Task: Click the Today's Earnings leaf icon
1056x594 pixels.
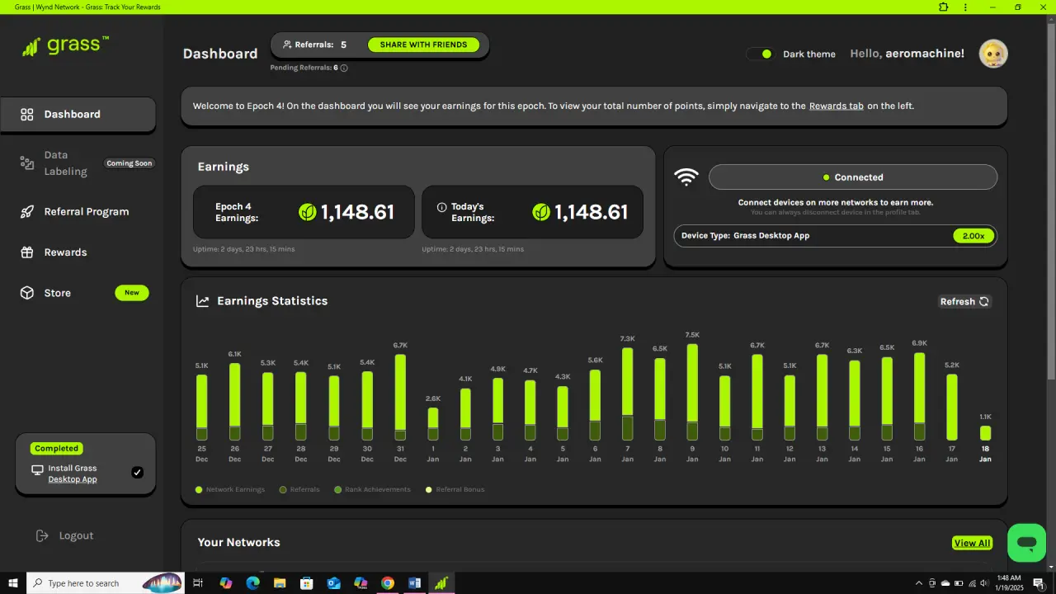Action: point(541,212)
